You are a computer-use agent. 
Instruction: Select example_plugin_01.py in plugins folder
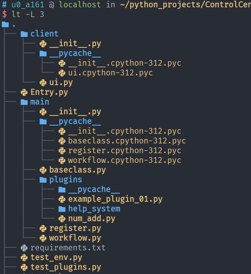[115, 199]
